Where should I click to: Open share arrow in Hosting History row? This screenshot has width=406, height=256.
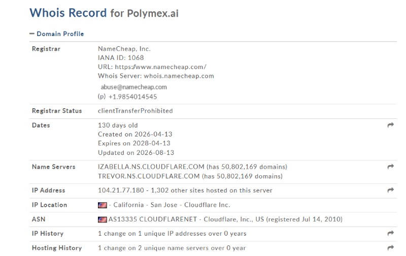(x=390, y=248)
